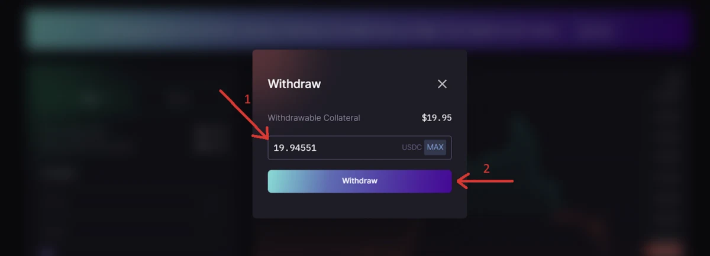Close the Withdraw dialog with the X icon

point(442,84)
